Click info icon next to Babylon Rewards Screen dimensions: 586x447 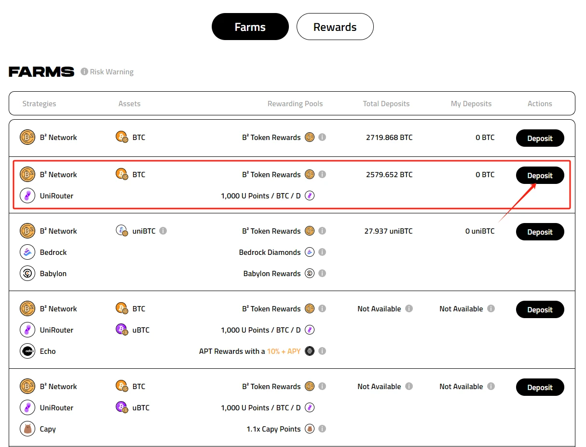[322, 273]
